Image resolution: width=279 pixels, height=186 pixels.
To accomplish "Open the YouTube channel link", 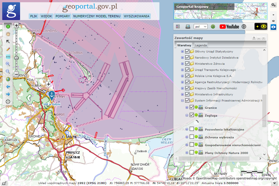I will (x=229, y=26).
